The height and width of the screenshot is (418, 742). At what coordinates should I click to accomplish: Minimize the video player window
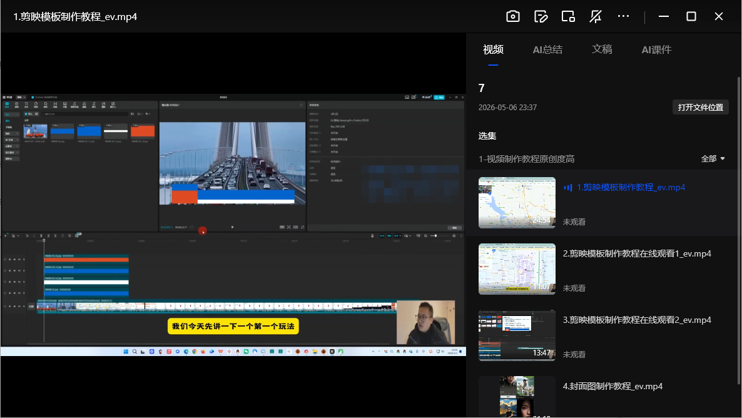coord(663,16)
